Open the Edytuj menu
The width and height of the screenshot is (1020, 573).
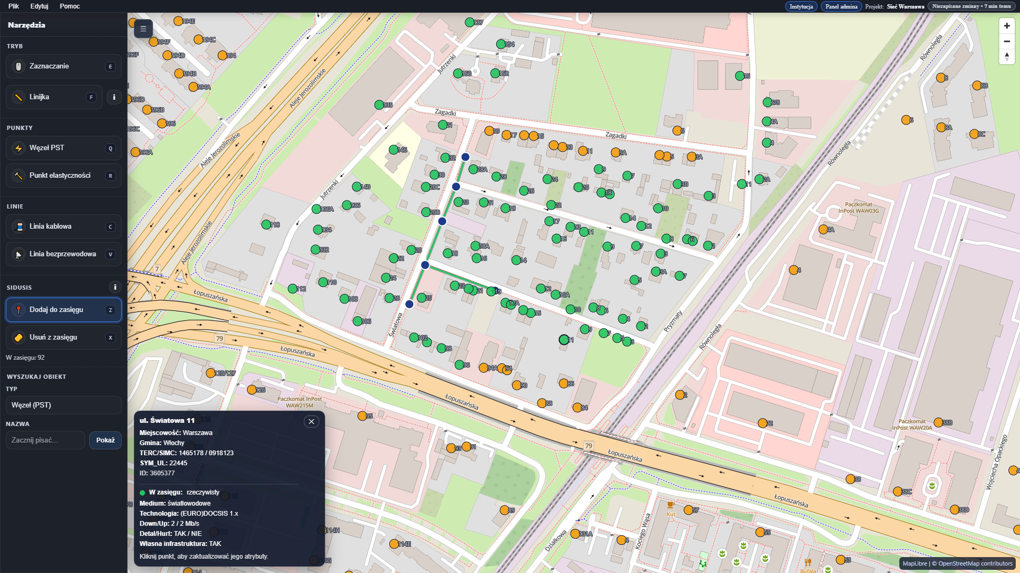tap(39, 6)
